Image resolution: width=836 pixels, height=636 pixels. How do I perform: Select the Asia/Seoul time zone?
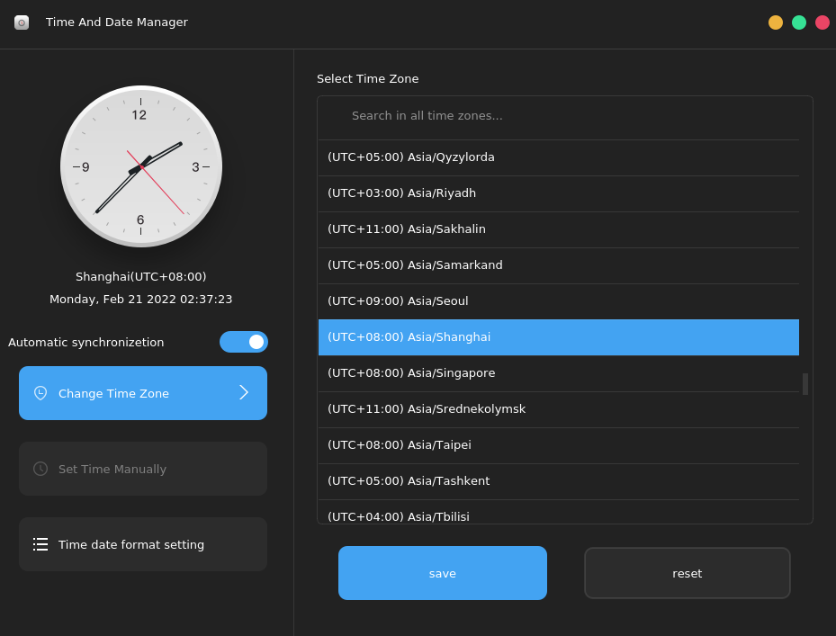558,300
